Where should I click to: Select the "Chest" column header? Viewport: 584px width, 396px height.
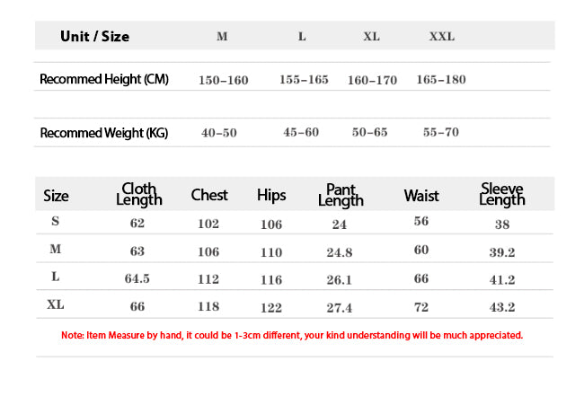(209, 195)
